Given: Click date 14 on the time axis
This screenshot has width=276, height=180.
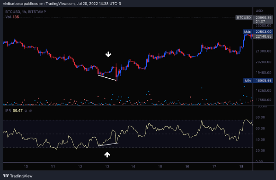Looking at the screenshot, I should point(133,166).
